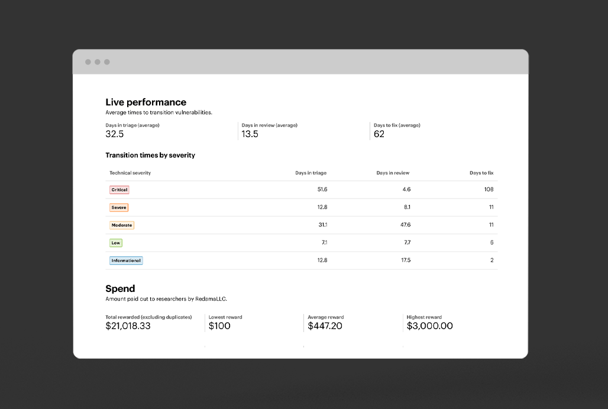This screenshot has width=608, height=409.
Task: Click the 47.6 days in review cell
Action: pyautogui.click(x=405, y=225)
